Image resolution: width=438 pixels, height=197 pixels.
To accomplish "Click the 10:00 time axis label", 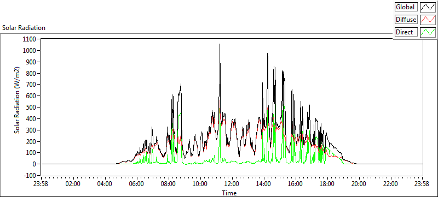I will [x=200, y=184].
